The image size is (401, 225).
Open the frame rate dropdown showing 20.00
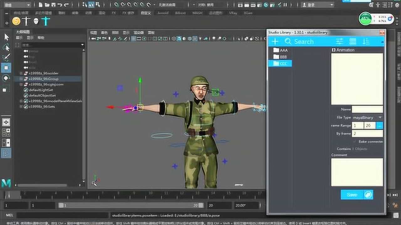[247, 205]
